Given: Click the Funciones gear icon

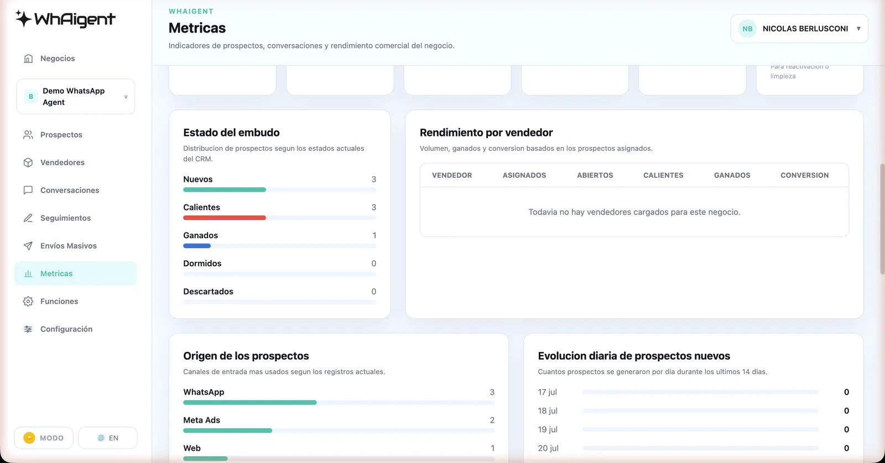Looking at the screenshot, I should coord(28,301).
